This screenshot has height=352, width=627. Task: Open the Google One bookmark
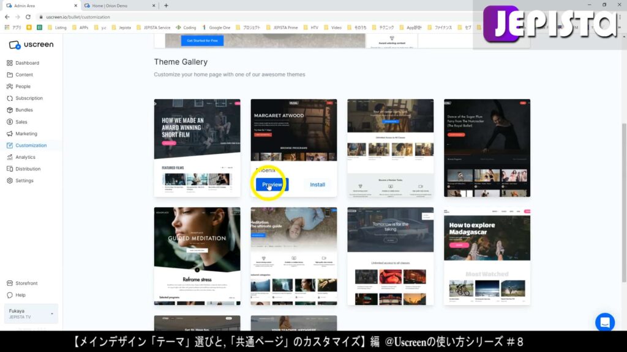pos(216,28)
